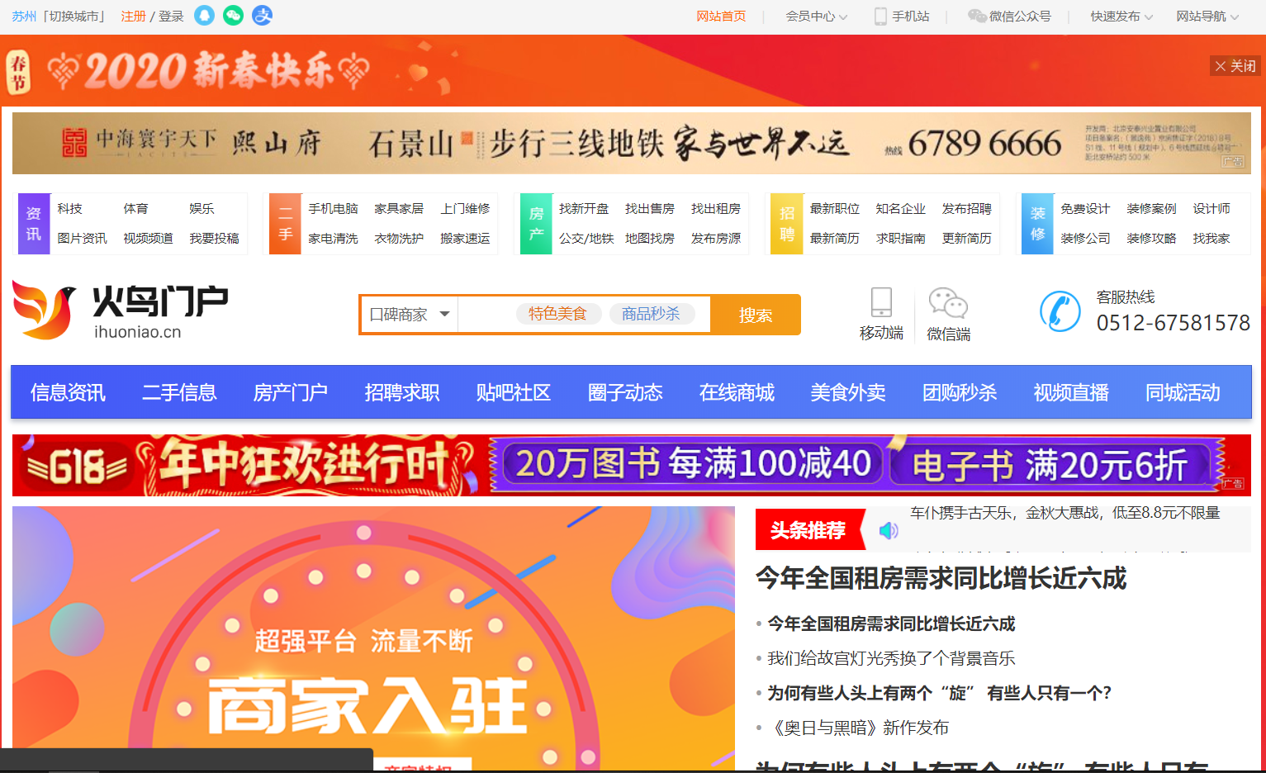Viewport: 1266px width, 773px height.
Task: Open the 商家入驻 carousel image
Action: [373, 638]
